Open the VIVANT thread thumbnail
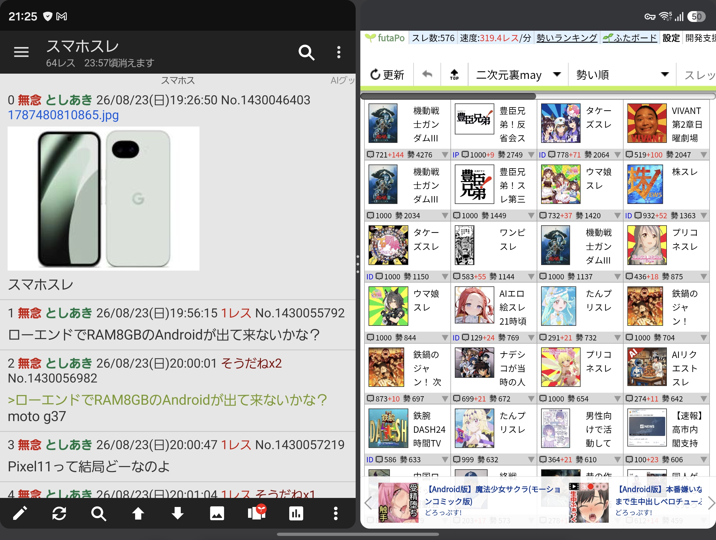 (647, 123)
